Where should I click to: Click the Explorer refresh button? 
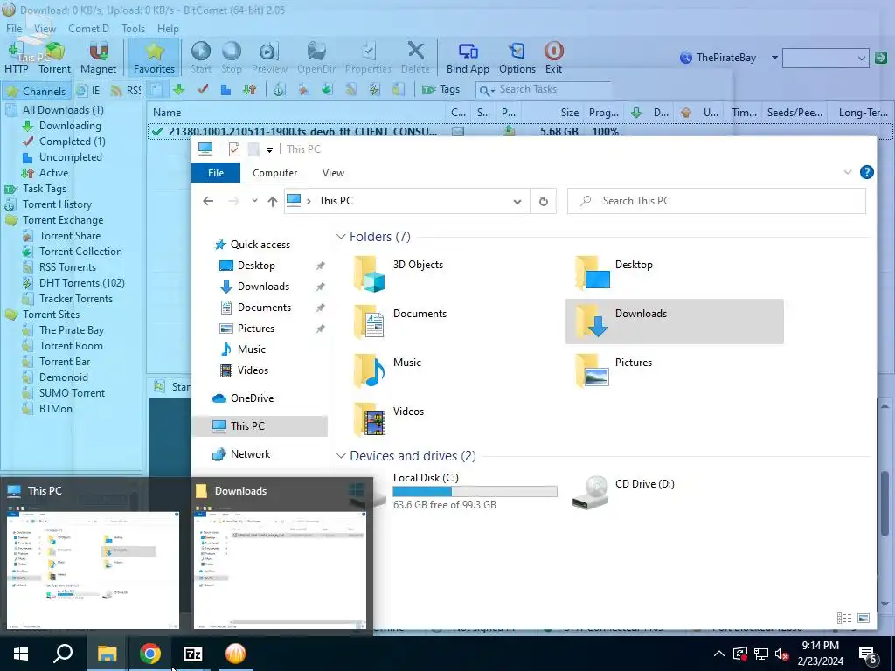(x=544, y=201)
